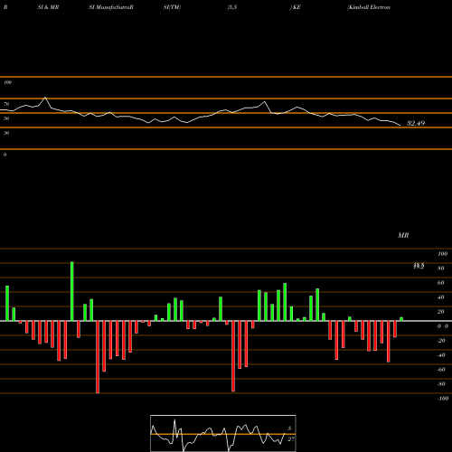The height and width of the screenshot is (452, 452).
Task: Click the '(5,5' parameter text
Action: tap(232, 7)
